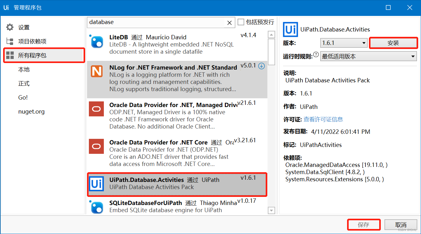Select Oracle Data Provider .NET Core title
The image size is (421, 234).
(x=158, y=142)
